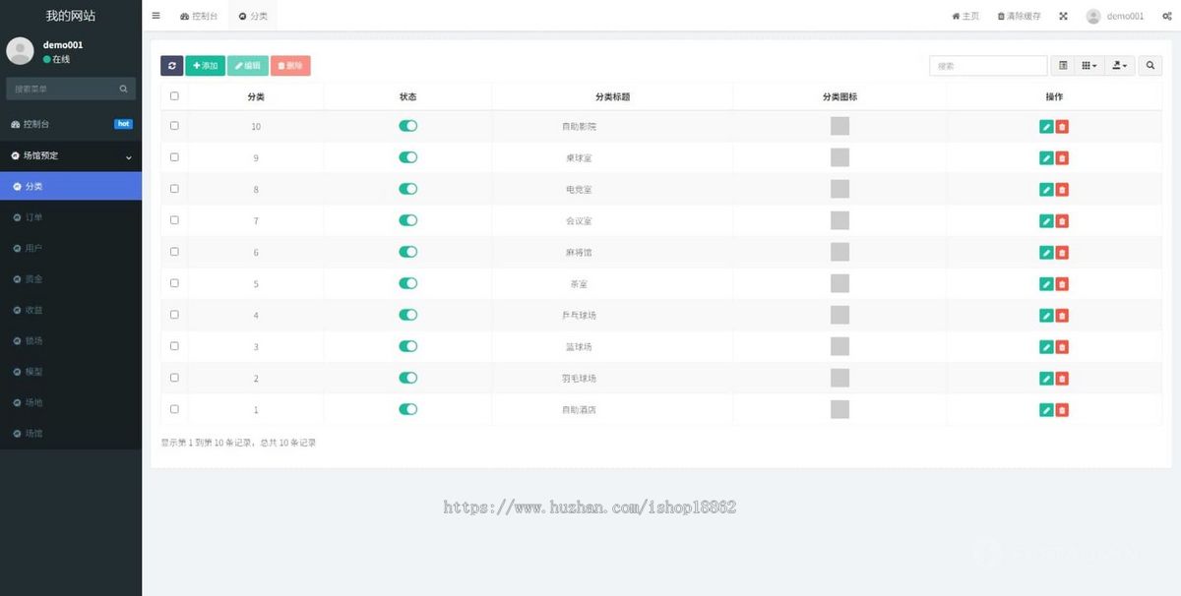Delete the 桌球室 row with trash icon
This screenshot has height=596, width=1181.
1062,158
